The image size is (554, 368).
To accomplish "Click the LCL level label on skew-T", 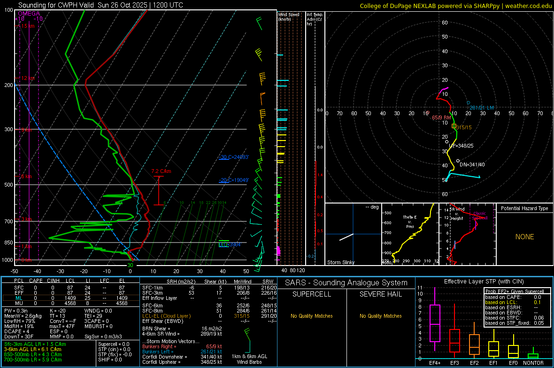I will 229,244.
